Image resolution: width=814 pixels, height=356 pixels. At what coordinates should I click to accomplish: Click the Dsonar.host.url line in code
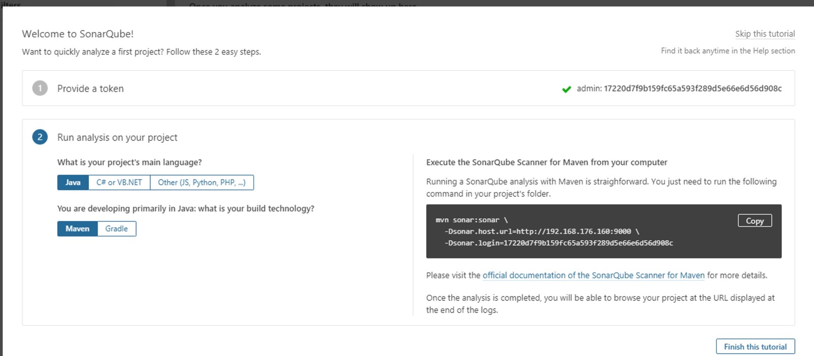tap(541, 231)
